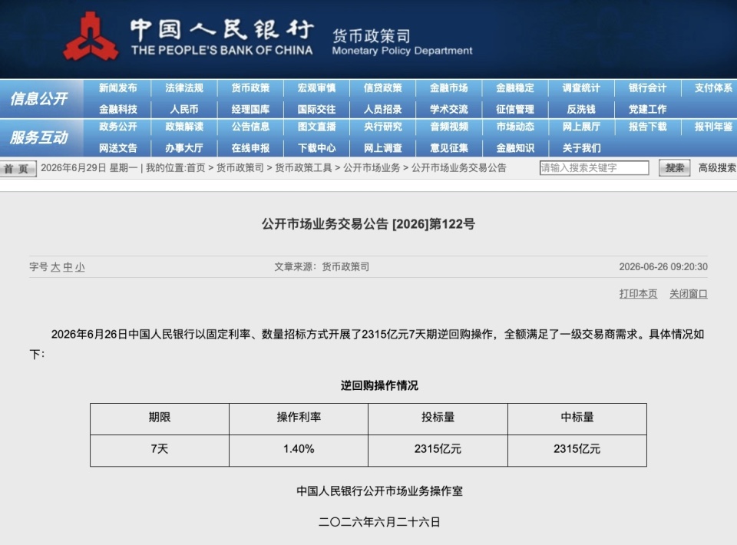Open 支付体系 navigation item
Image resolution: width=737 pixels, height=545 pixels.
(x=713, y=88)
